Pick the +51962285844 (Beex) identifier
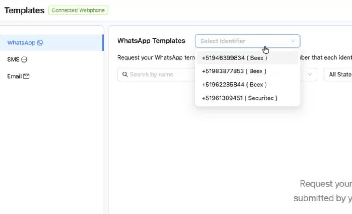The width and height of the screenshot is (352, 214). (x=234, y=85)
